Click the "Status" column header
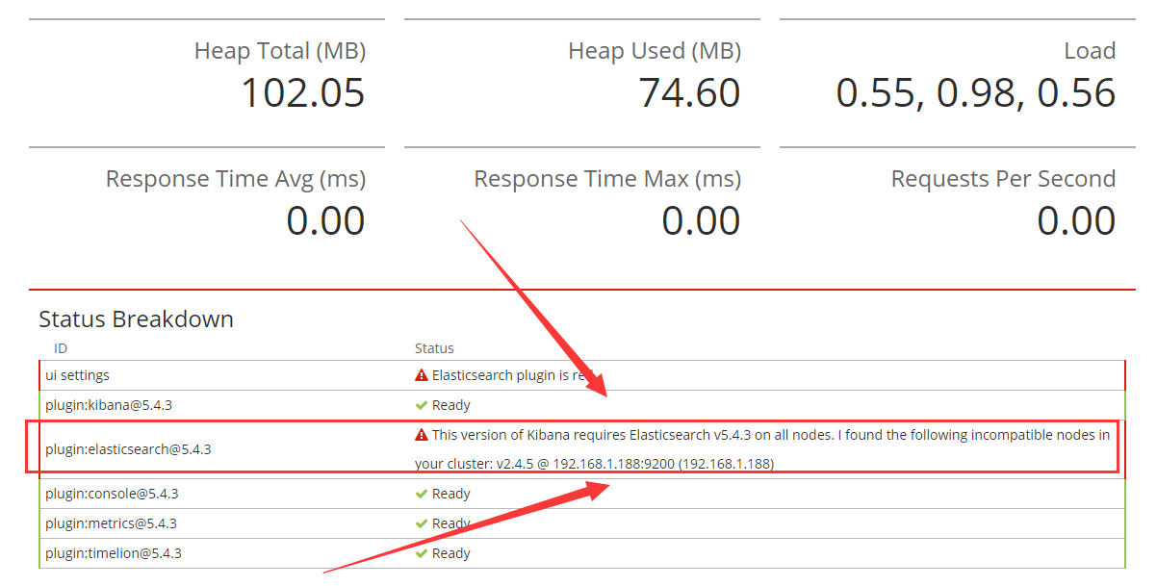The height and width of the screenshot is (586, 1157). (x=434, y=348)
